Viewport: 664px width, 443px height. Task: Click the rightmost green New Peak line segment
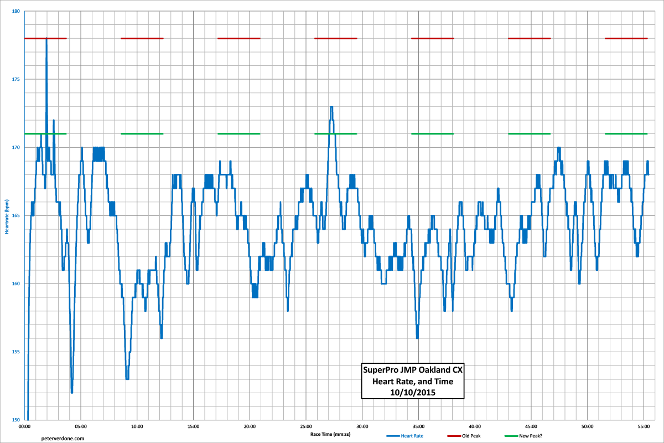click(626, 133)
